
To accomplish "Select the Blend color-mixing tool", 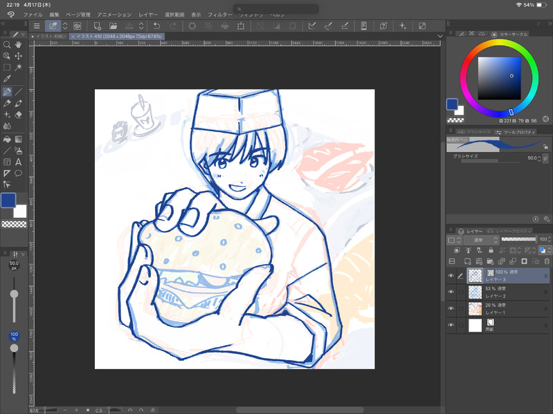I will tap(7, 126).
